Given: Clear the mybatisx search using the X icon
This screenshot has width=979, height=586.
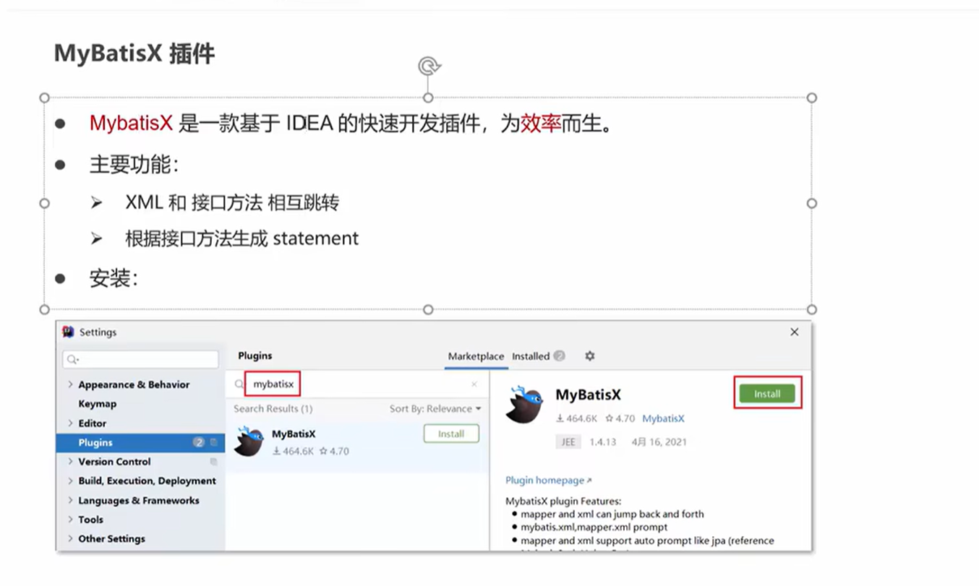Looking at the screenshot, I should coord(474,384).
